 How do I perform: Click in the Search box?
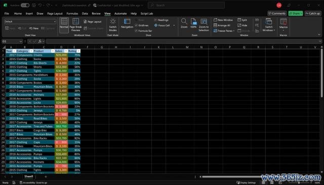click(x=186, y=6)
